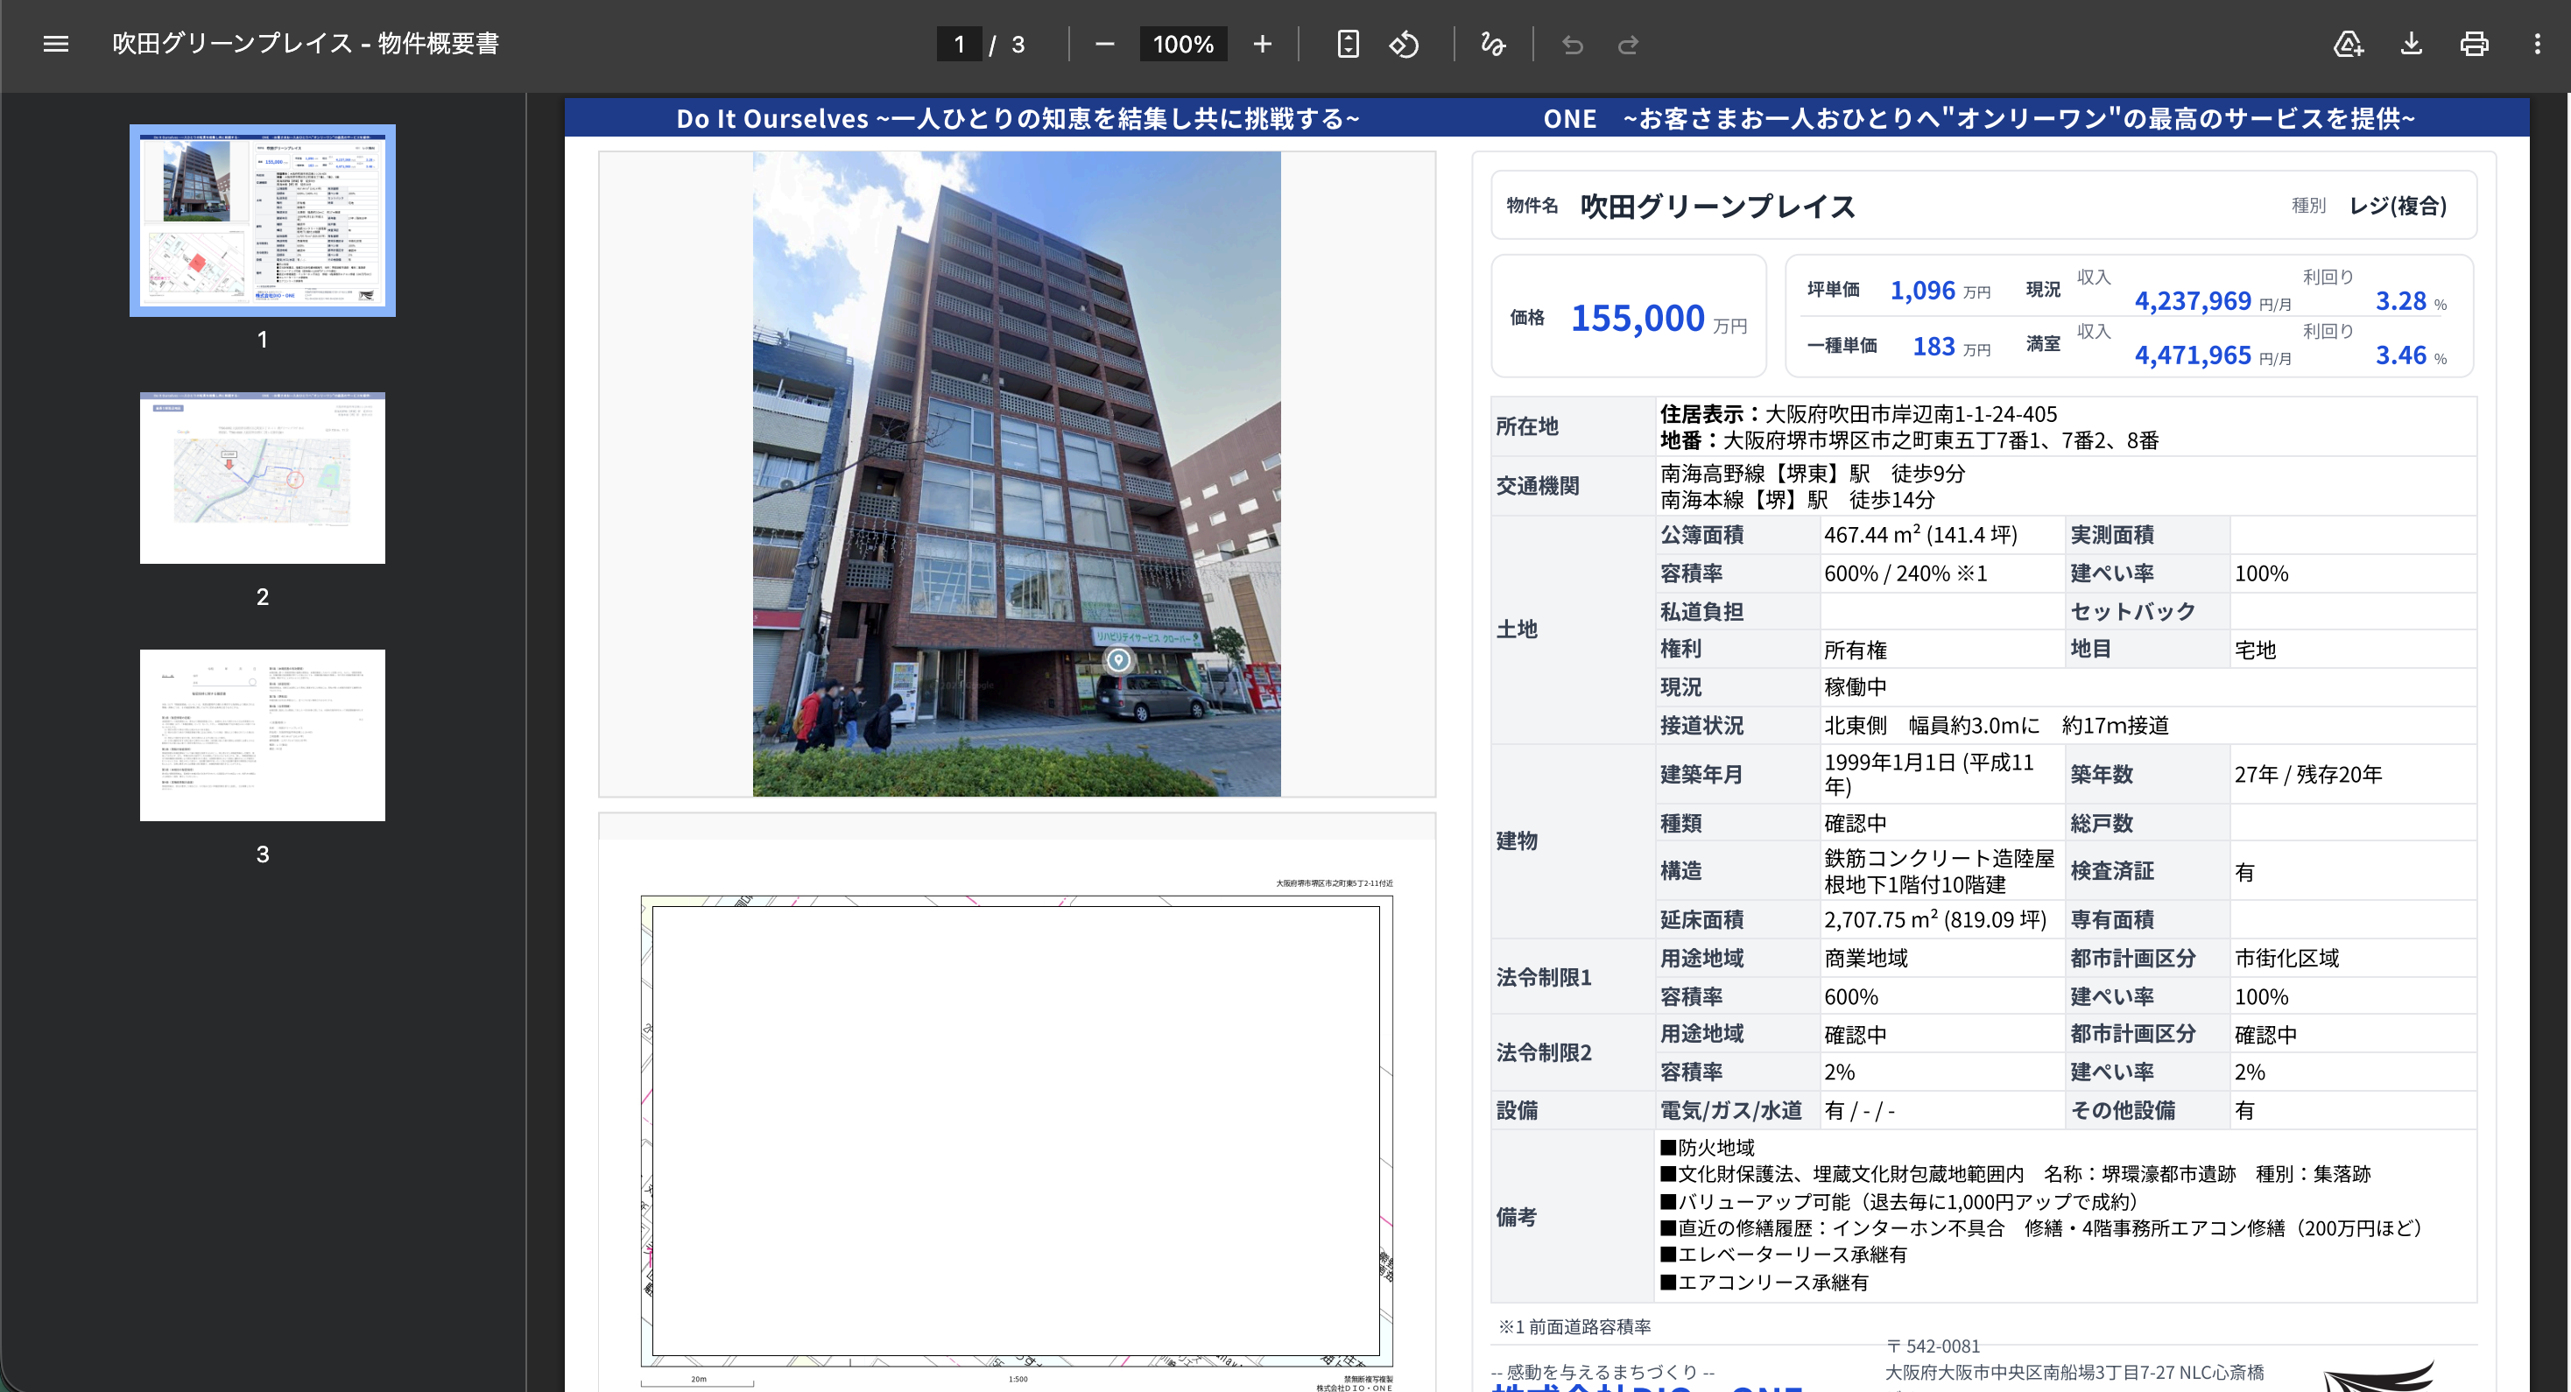Click the ONE オンリーワン banner text
This screenshot has height=1392, width=2571.
[1978, 119]
